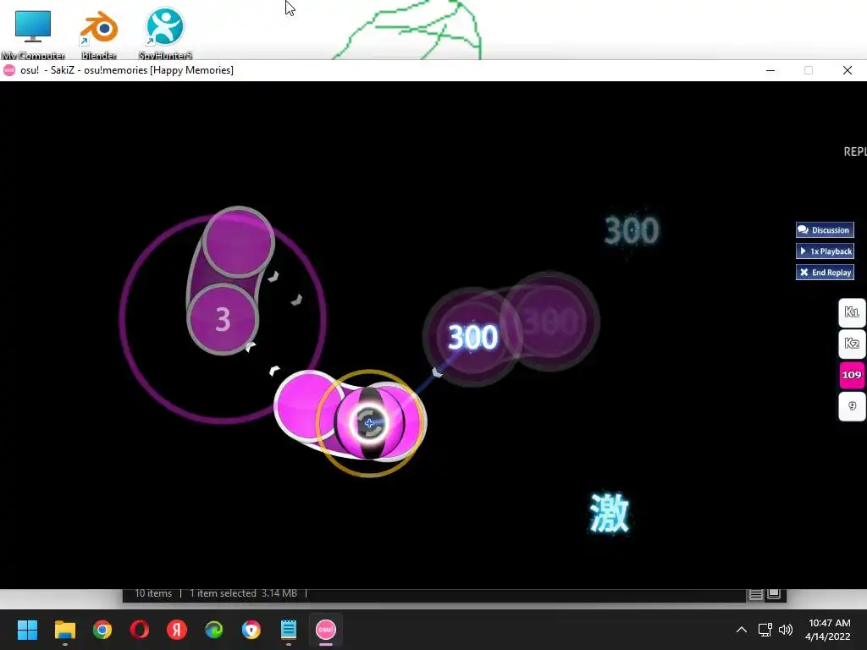Change the 1x Playback speed

[825, 251]
